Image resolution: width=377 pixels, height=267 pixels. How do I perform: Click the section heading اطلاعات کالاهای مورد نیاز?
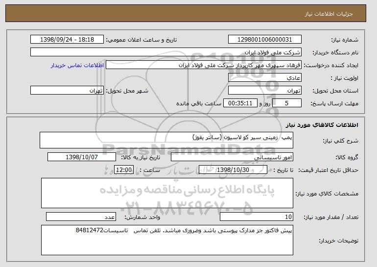click(322, 125)
